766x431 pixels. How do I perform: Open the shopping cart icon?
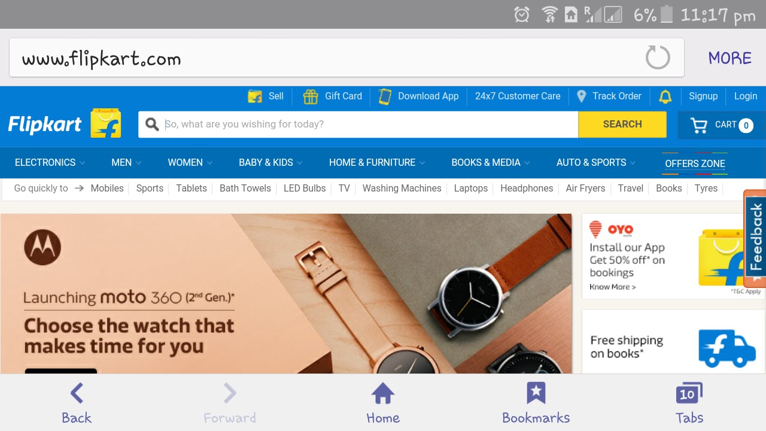(x=698, y=125)
